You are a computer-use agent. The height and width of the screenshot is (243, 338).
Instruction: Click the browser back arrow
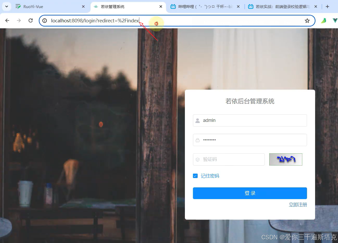(7, 21)
